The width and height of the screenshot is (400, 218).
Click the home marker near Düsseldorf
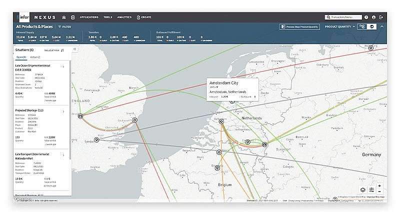(x=265, y=145)
